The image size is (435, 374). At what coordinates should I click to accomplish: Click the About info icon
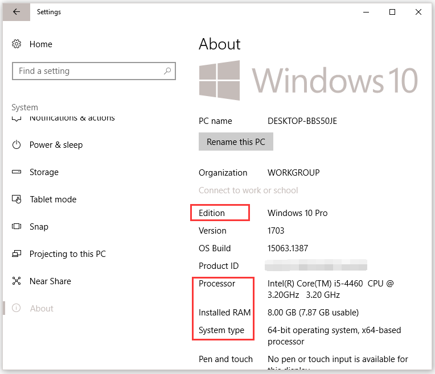(x=17, y=308)
